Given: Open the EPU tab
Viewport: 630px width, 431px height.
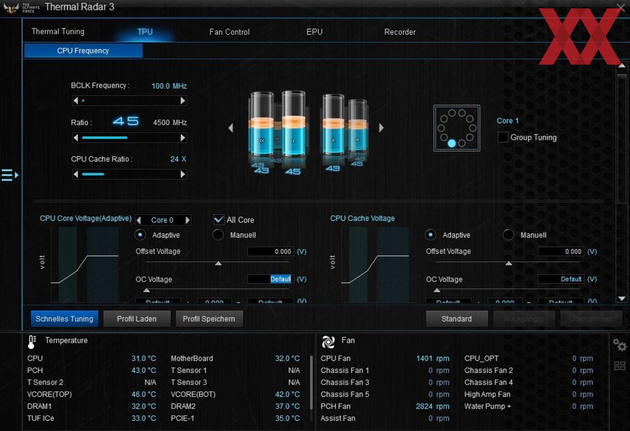Looking at the screenshot, I should point(315,32).
